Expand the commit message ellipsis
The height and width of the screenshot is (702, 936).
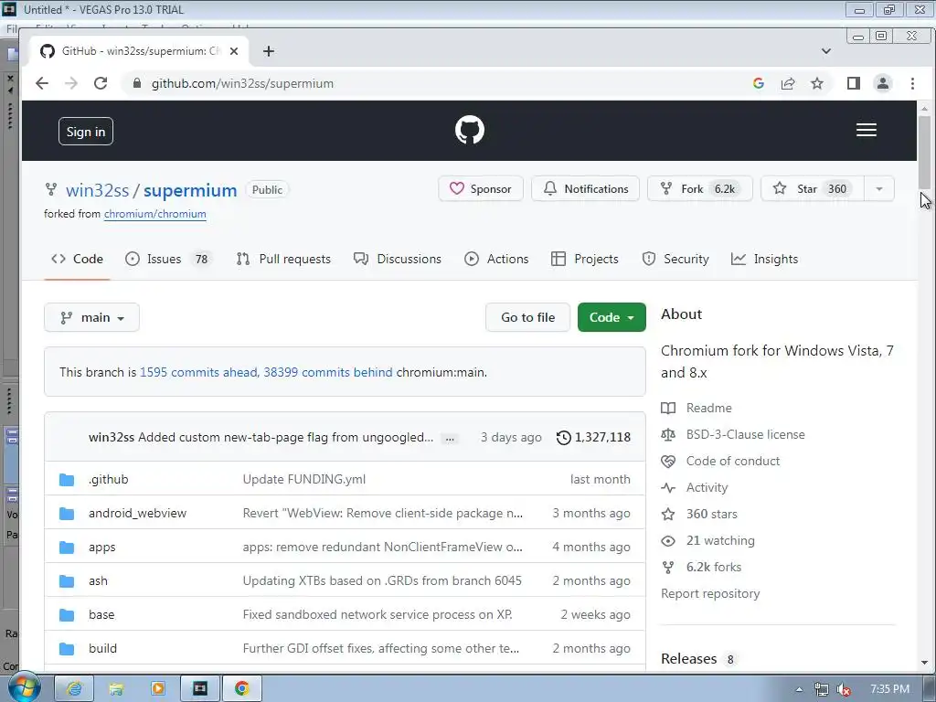coord(450,438)
